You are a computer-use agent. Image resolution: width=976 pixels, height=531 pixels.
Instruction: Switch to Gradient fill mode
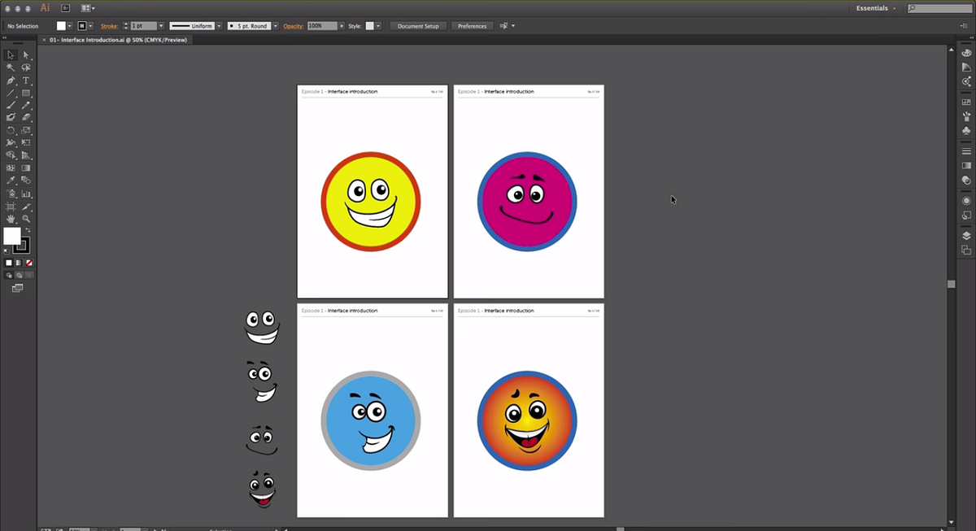coord(20,263)
